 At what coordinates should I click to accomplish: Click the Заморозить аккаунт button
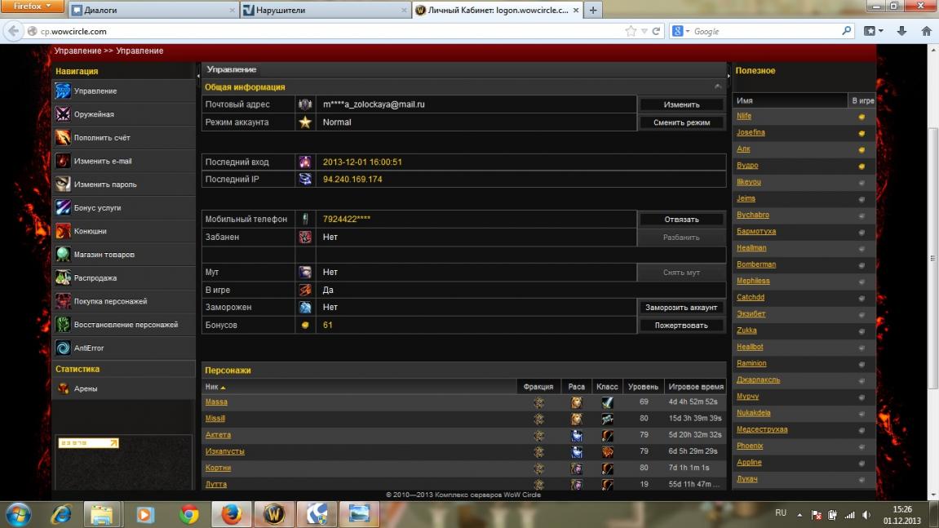(681, 308)
